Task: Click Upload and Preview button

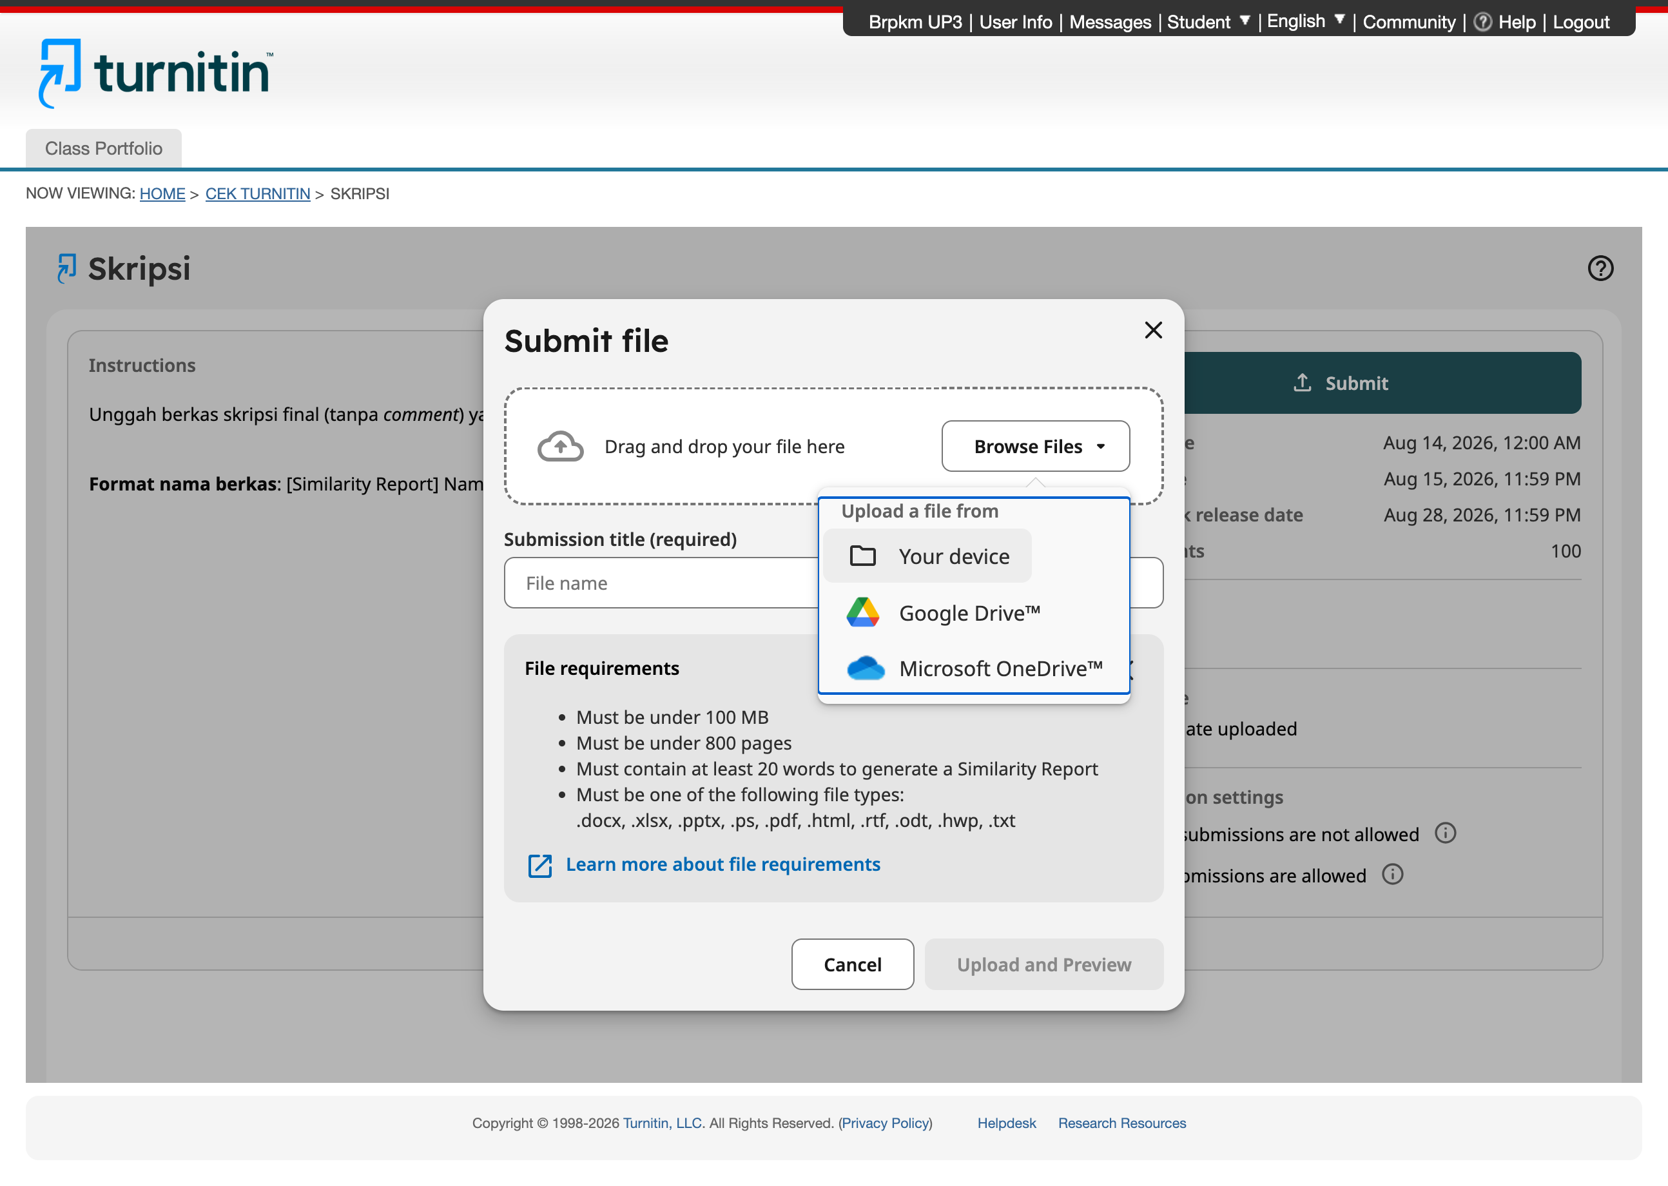Action: point(1043,965)
